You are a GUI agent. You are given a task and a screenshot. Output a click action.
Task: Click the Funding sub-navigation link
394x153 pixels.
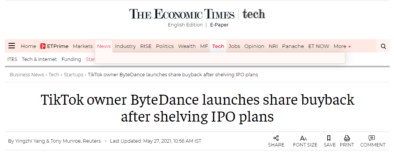tap(71, 59)
